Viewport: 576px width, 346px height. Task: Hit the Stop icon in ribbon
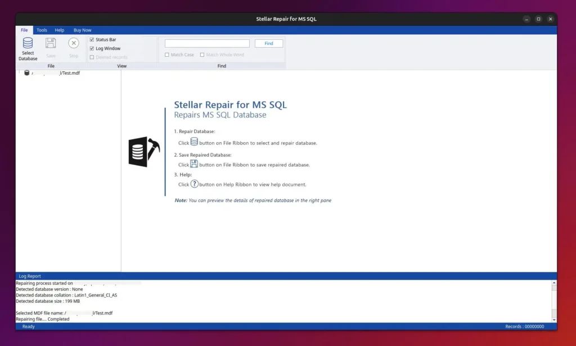point(74,44)
